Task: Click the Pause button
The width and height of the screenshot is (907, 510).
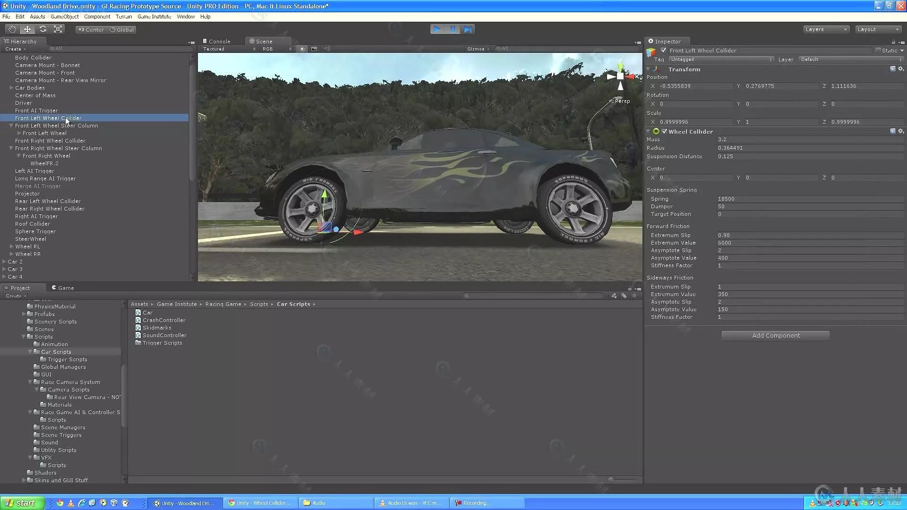Action: 453,29
